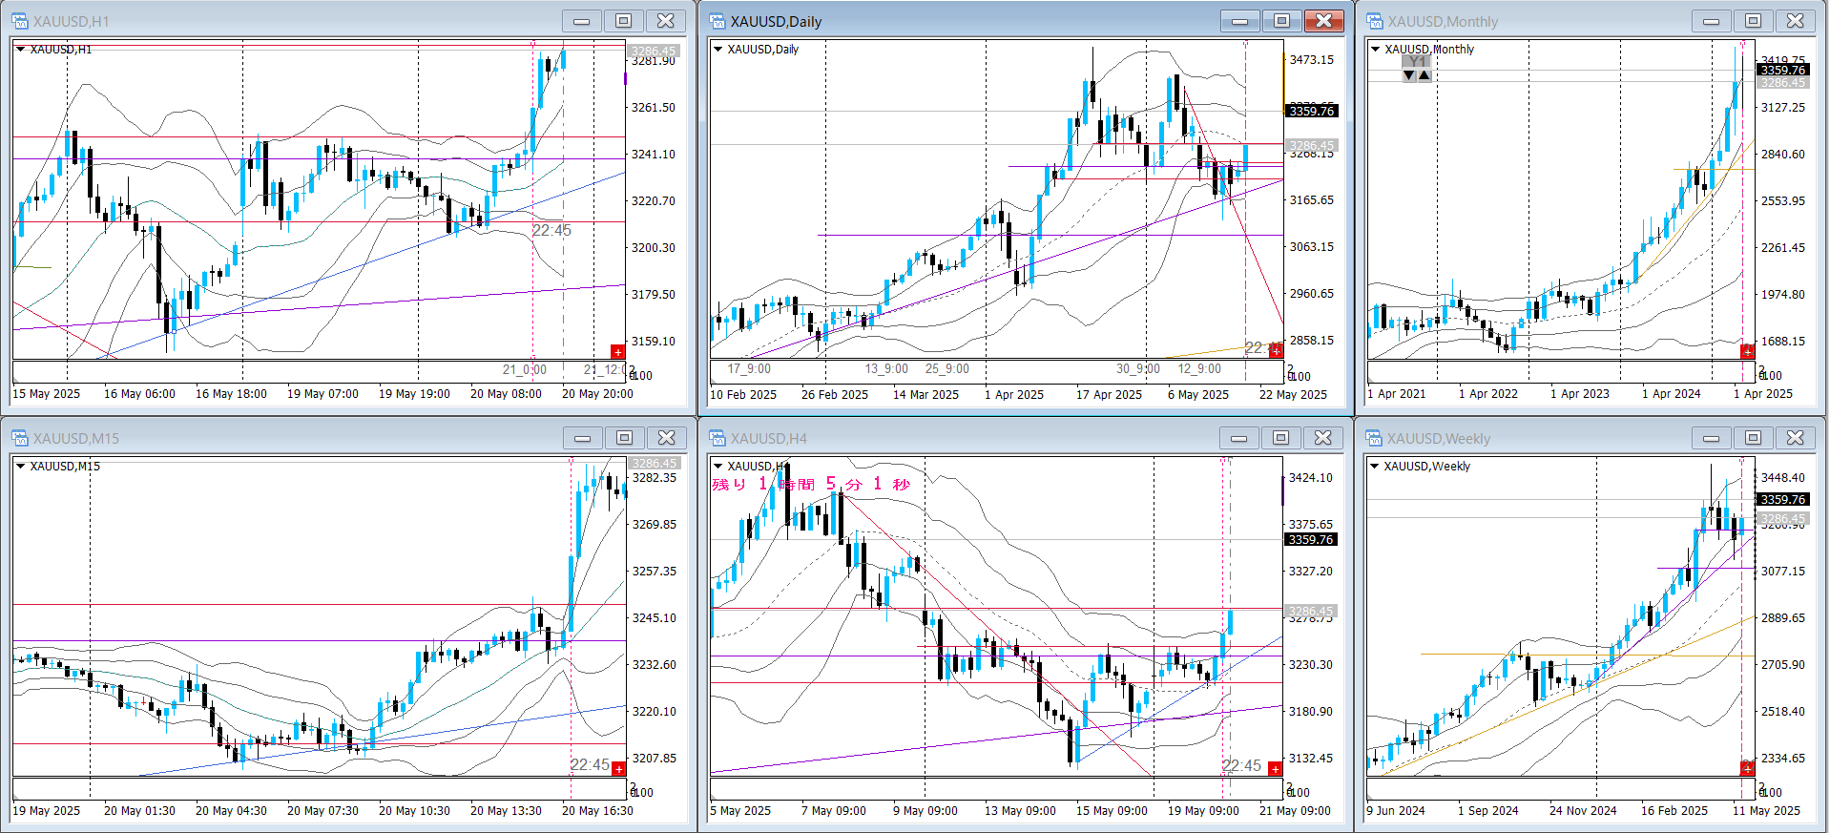Click chart window icon of XAUUSD,H1 title bar
1830x833 pixels.
pos(20,21)
